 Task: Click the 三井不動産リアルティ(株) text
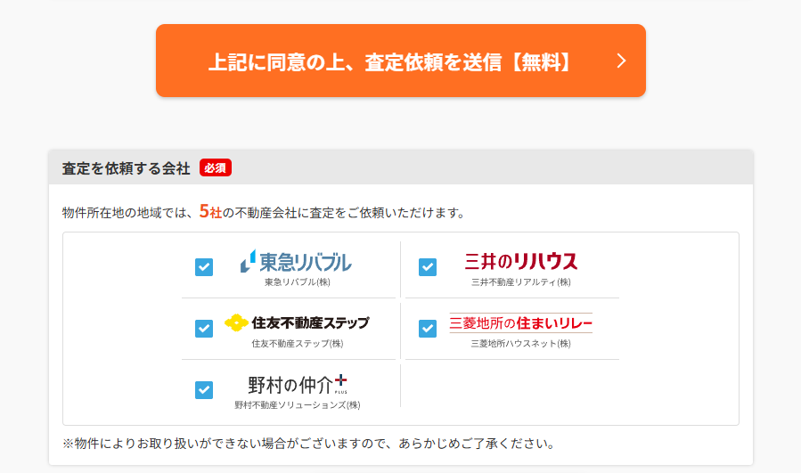520,282
